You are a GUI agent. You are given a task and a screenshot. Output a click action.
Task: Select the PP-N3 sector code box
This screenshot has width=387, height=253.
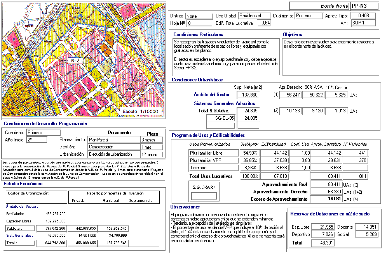tap(364, 6)
